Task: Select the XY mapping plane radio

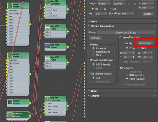Action: [x=93, y=9]
